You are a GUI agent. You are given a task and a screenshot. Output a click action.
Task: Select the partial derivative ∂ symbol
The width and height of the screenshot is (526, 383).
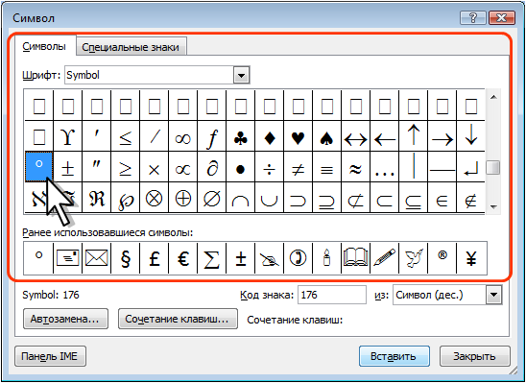pos(212,167)
